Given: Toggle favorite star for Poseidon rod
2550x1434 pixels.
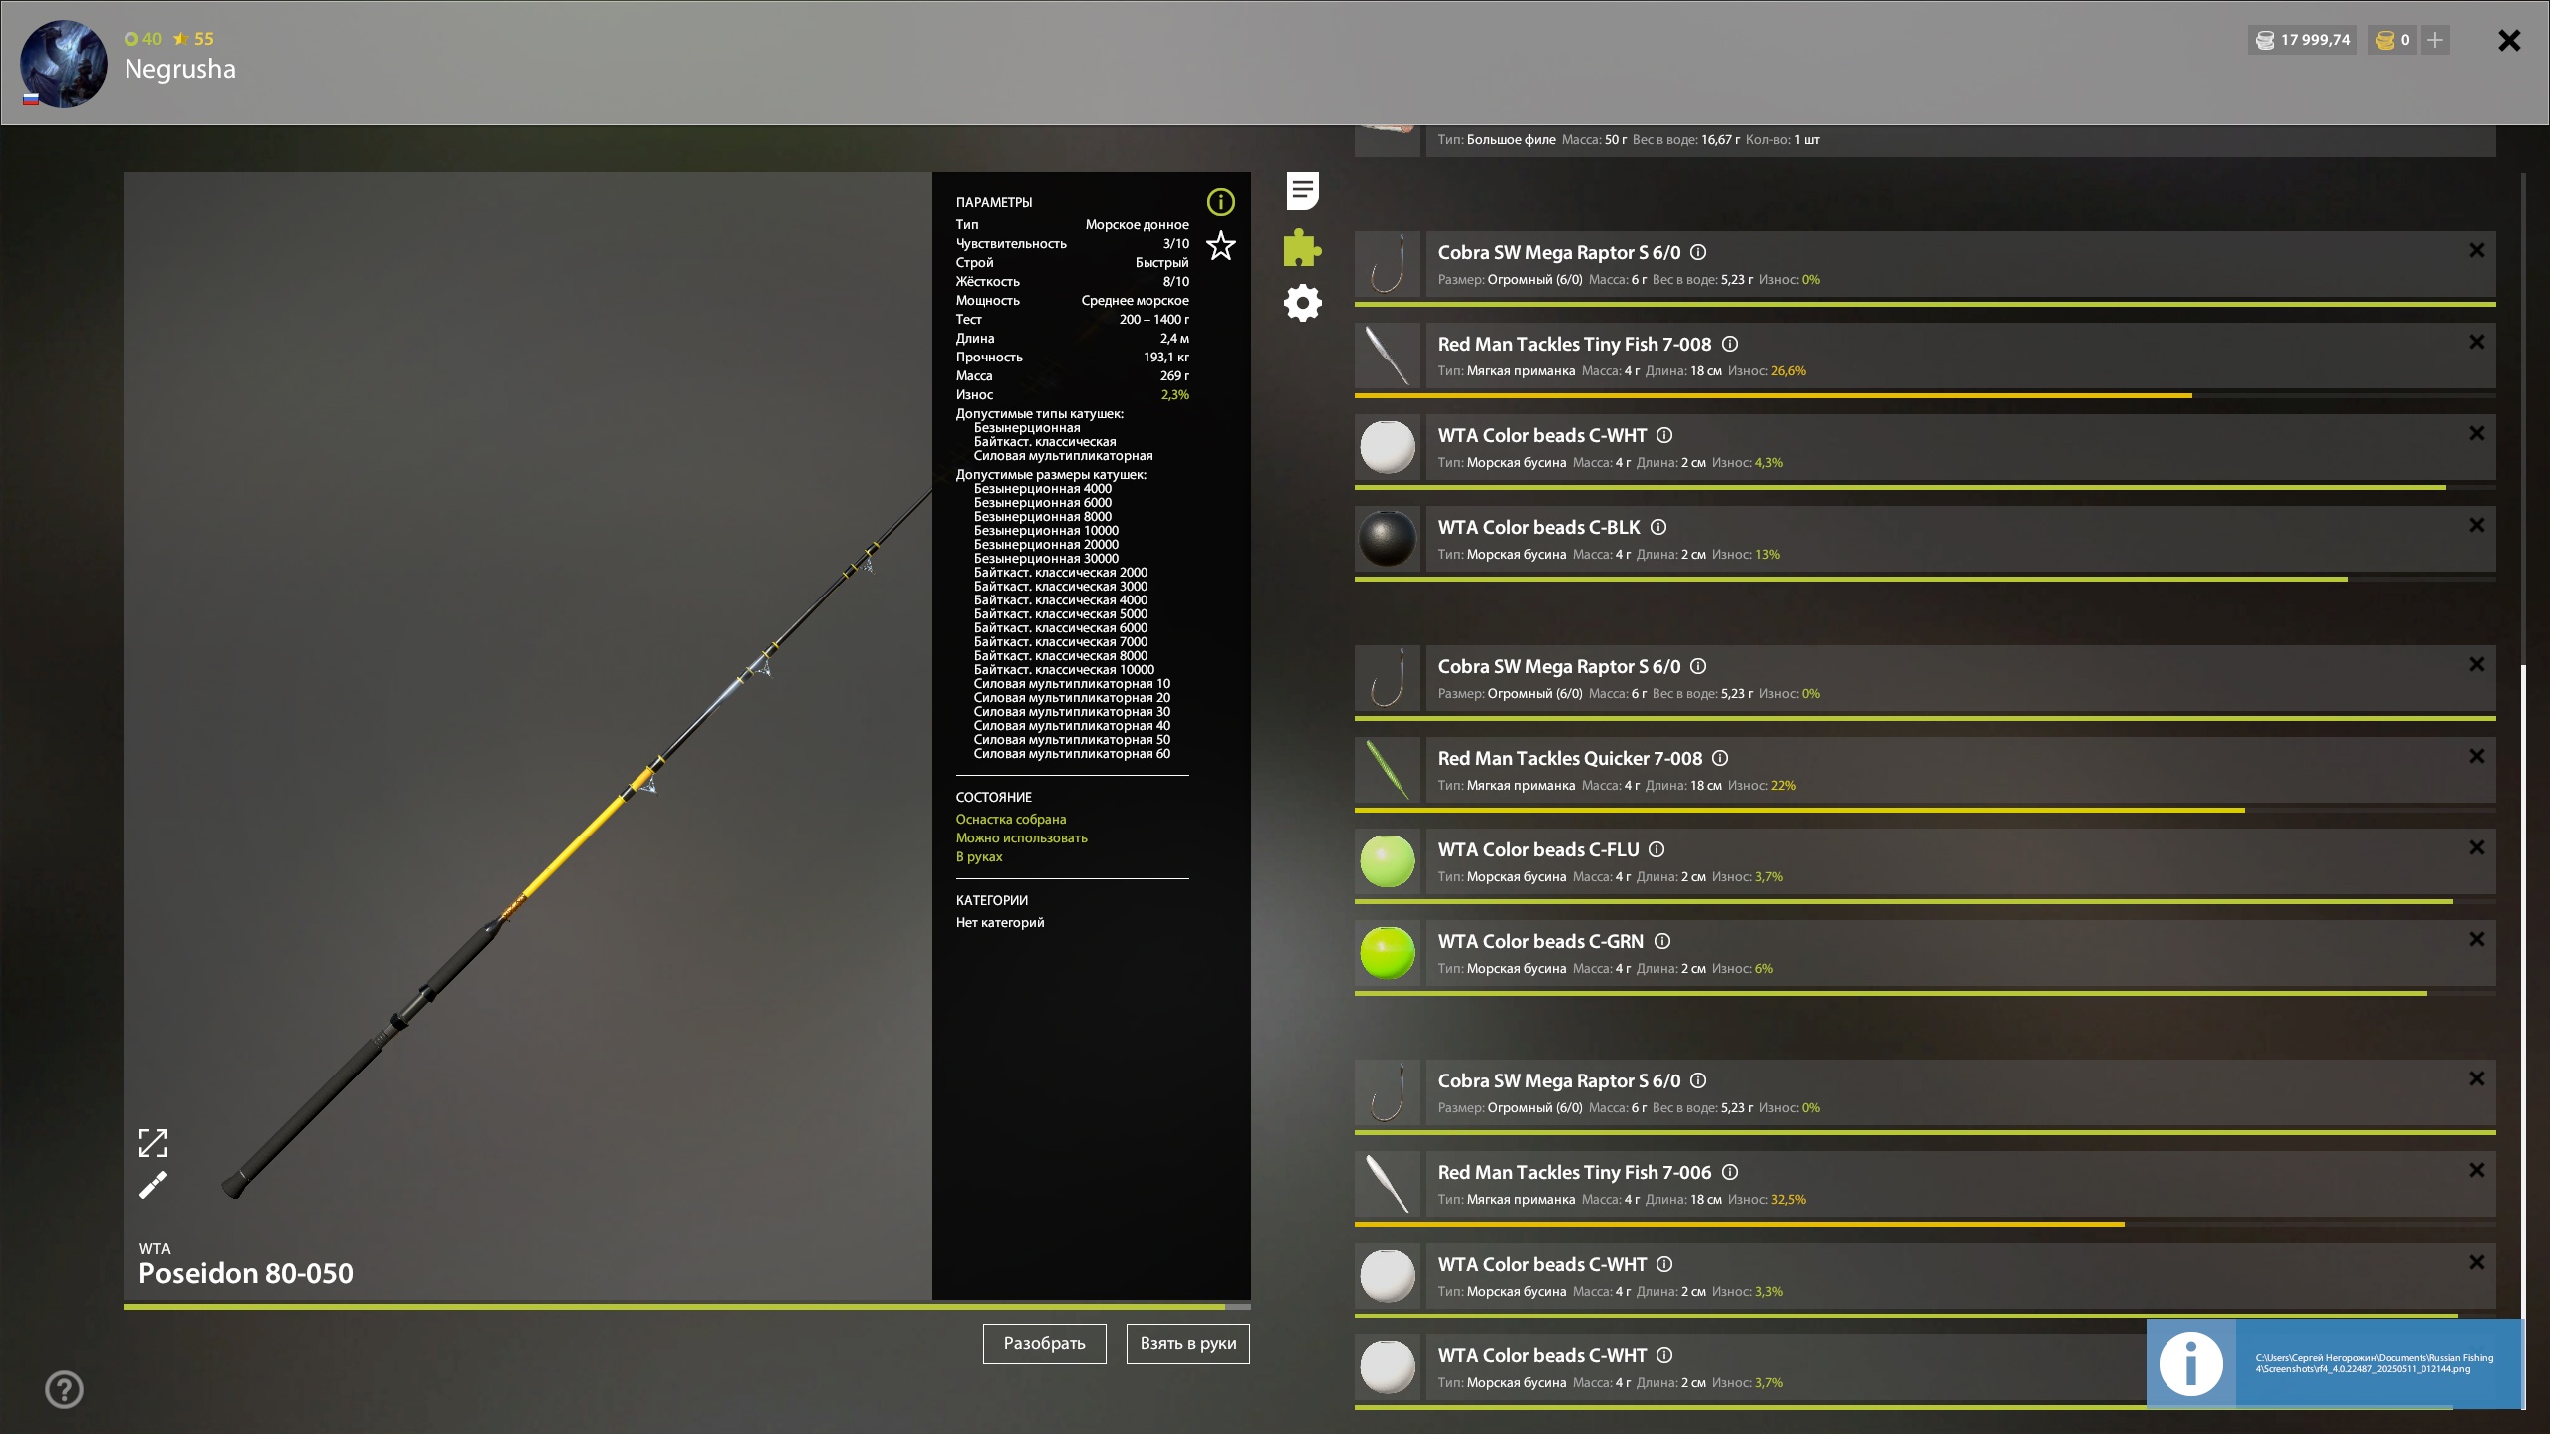Looking at the screenshot, I should 1220,245.
